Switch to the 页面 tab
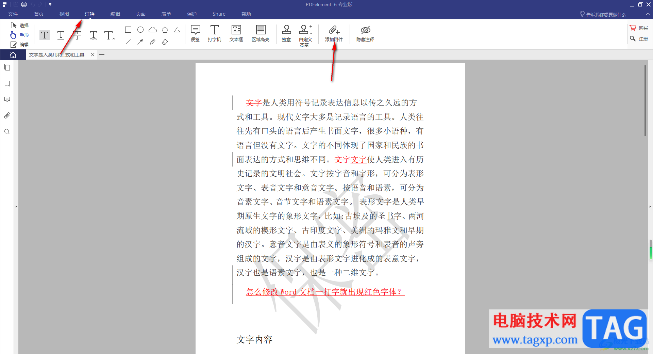Viewport: 653px width, 354px height. (x=141, y=14)
